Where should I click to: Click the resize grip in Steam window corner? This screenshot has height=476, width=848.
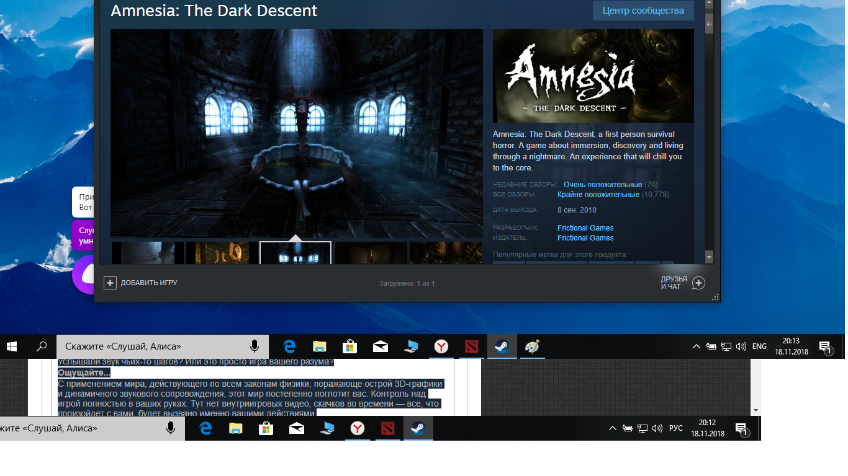[716, 297]
